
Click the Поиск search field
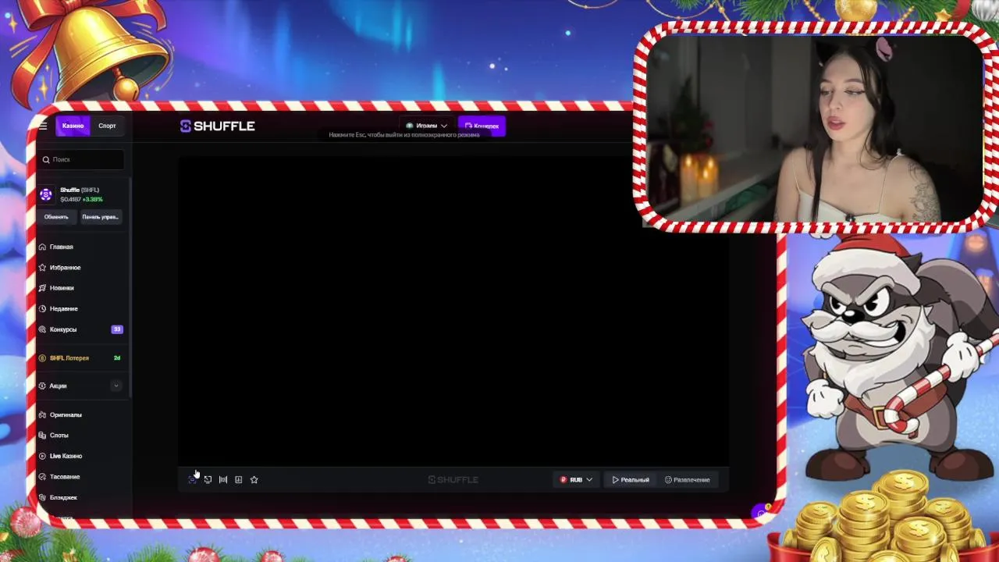[81, 159]
